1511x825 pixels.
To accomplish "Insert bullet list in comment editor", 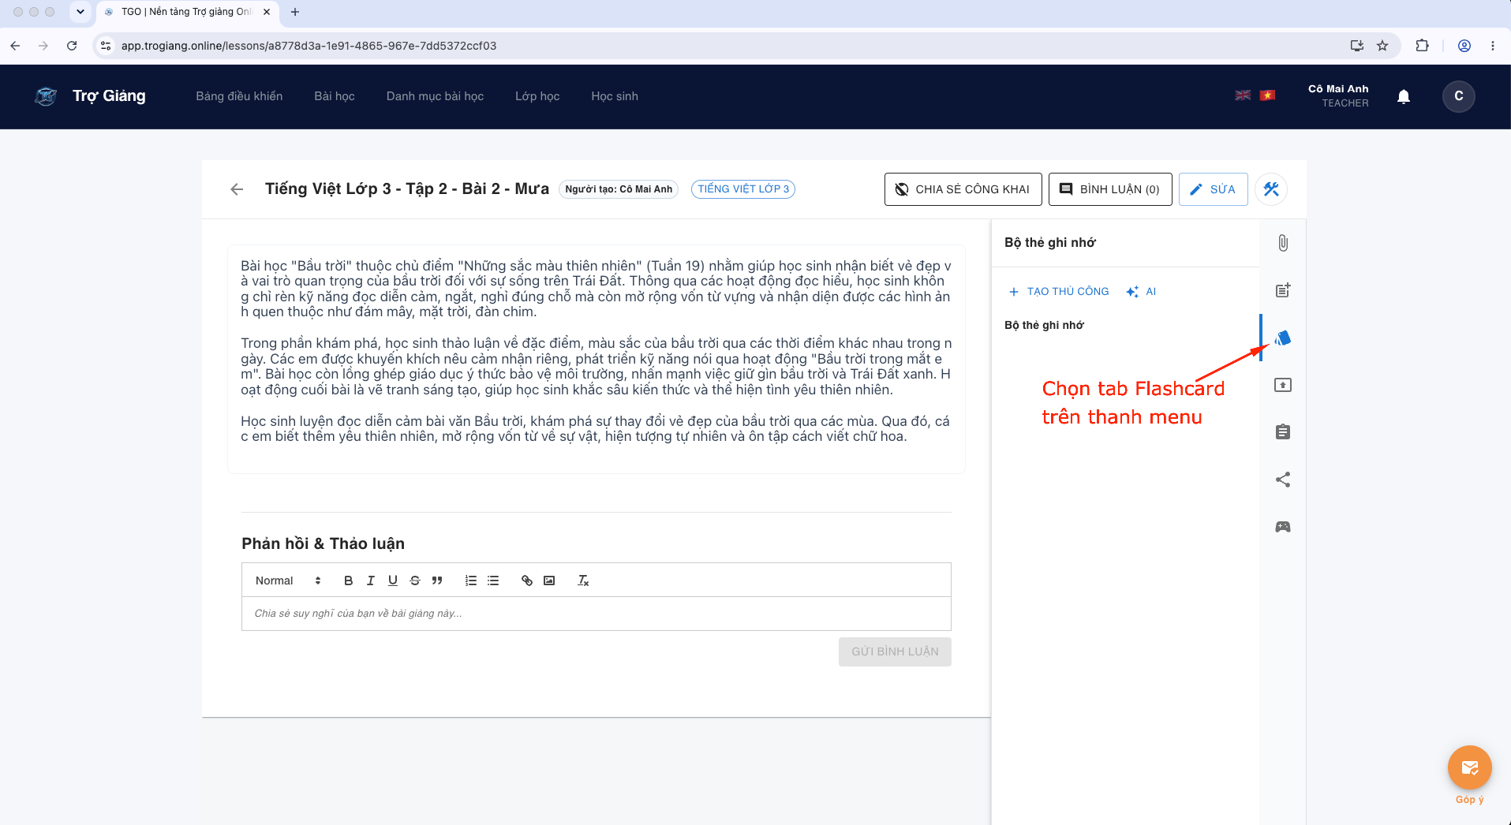I will 493,580.
